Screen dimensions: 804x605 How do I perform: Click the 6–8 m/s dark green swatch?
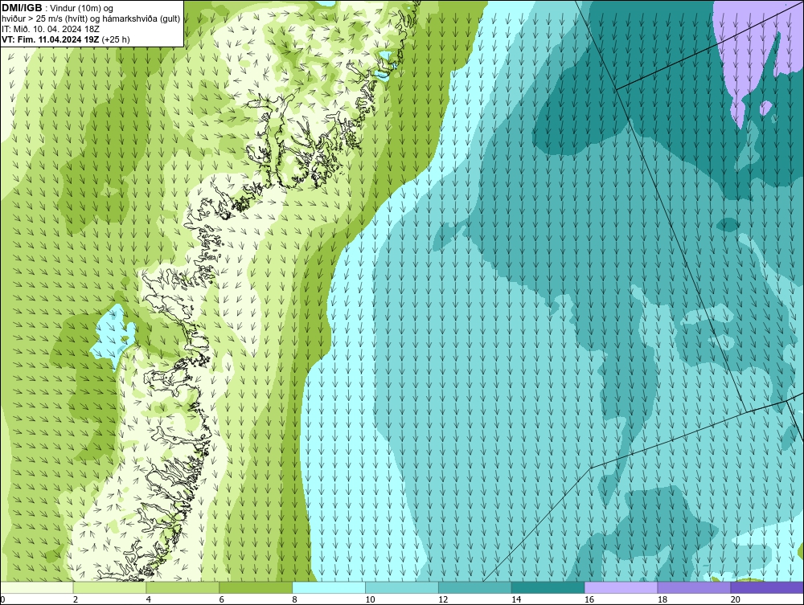click(x=256, y=588)
